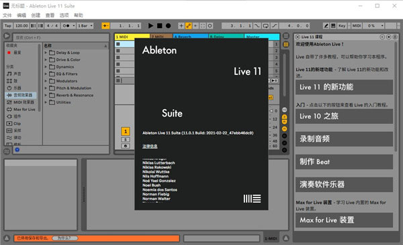Select the 律动 grooves category

click(x=14, y=138)
